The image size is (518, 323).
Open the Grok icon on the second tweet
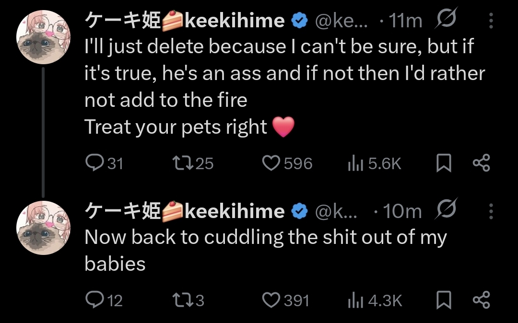(446, 209)
